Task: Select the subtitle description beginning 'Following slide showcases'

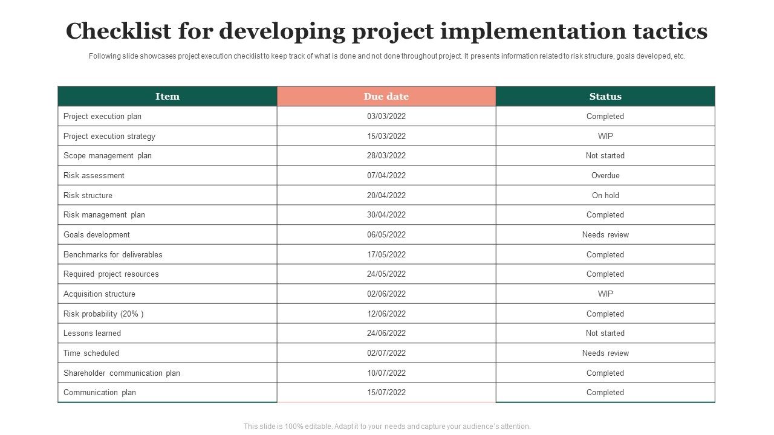Action: (387, 56)
